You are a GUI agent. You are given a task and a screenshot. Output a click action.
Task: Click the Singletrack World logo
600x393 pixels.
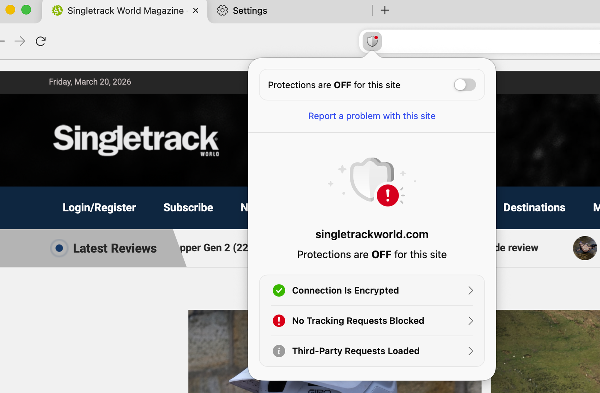[x=136, y=140]
